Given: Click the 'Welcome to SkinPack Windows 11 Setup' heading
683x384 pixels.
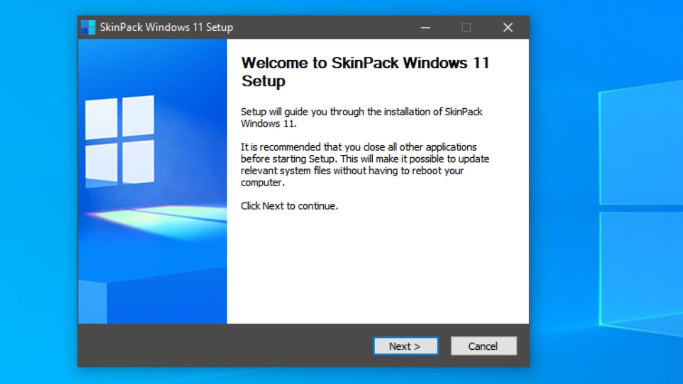Looking at the screenshot, I should 366,71.
